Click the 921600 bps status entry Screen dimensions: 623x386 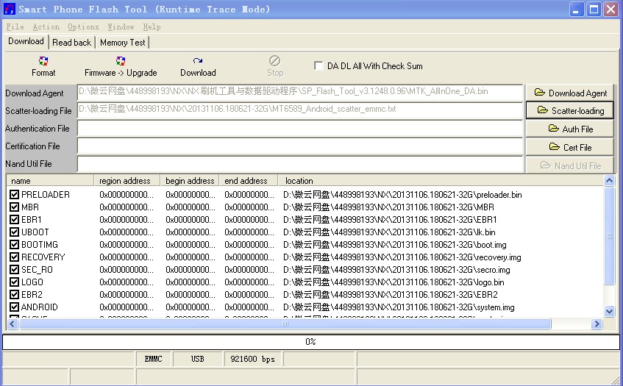pos(253,359)
